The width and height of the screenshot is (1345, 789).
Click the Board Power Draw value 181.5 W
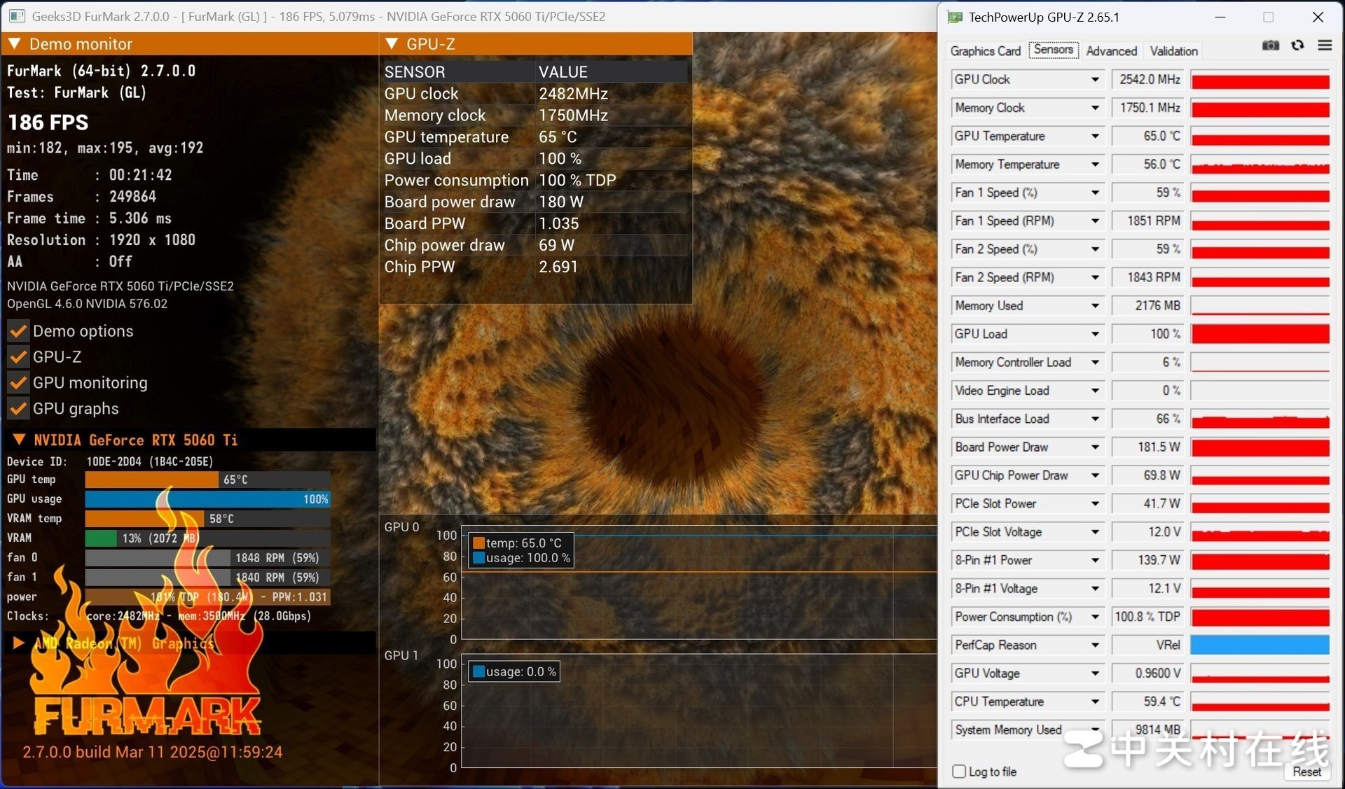(x=1147, y=447)
